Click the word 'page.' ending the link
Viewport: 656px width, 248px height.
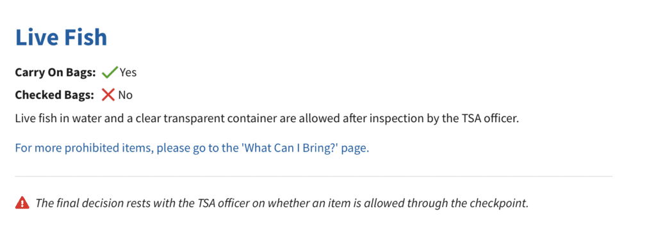coord(355,149)
